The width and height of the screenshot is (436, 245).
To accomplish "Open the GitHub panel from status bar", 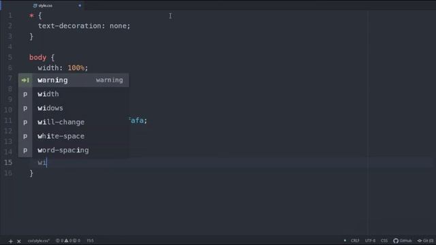I will [403, 241].
